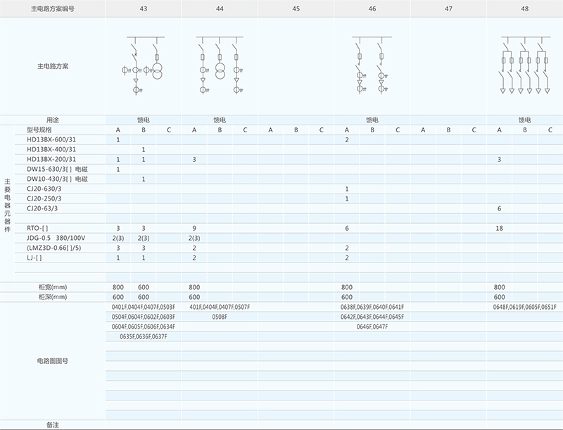Select the 主电路方案编号 header cell
The height and width of the screenshot is (430, 563).
(x=53, y=8)
